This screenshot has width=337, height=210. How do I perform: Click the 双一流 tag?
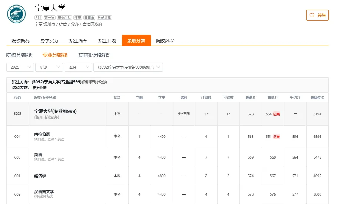49,18
